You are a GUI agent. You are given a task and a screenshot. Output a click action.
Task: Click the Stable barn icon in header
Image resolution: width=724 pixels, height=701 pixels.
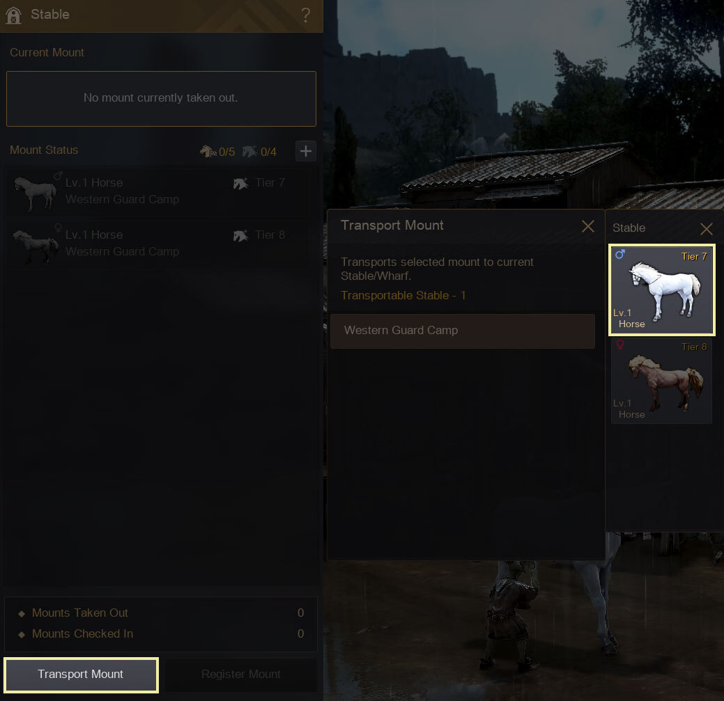coord(13,15)
